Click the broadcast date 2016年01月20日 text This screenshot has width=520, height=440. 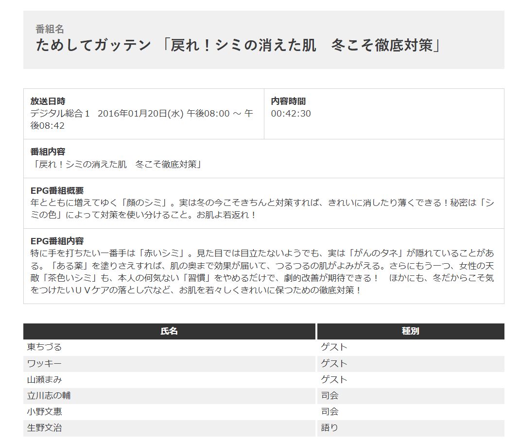[140, 114]
